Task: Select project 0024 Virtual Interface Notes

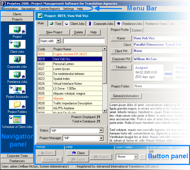Action: (70, 84)
